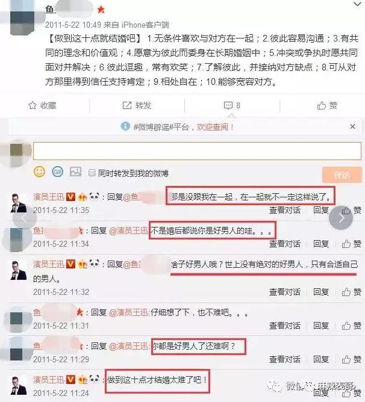Close the 微博辟谣 notice banner
The width and height of the screenshot is (365, 402).
pyautogui.click(x=353, y=126)
